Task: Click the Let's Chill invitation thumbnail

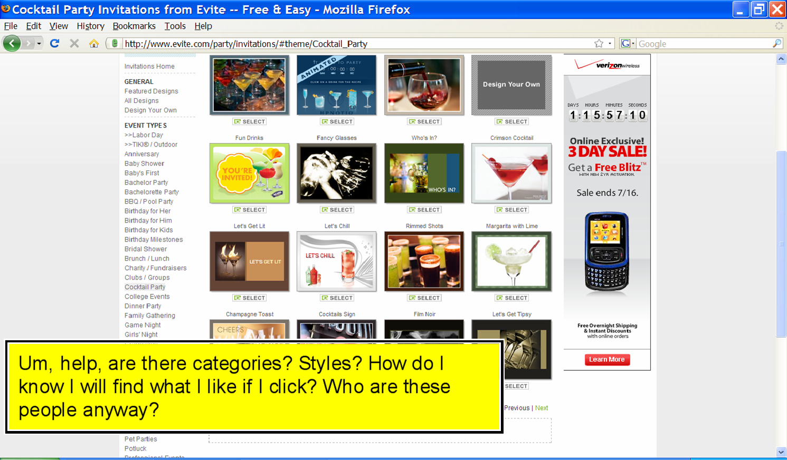Action: 337,261
